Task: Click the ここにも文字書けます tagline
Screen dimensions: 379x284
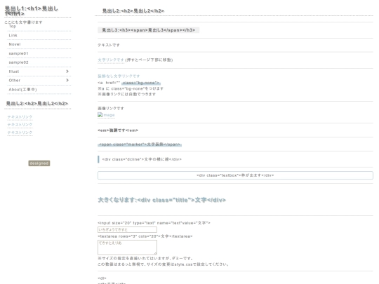Action: coord(23,22)
